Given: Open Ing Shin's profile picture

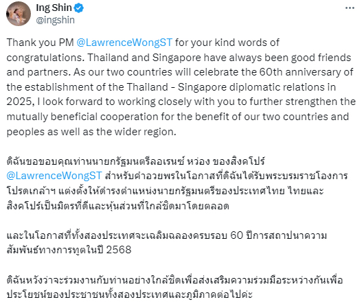Looking at the screenshot, I should click(x=19, y=14).
